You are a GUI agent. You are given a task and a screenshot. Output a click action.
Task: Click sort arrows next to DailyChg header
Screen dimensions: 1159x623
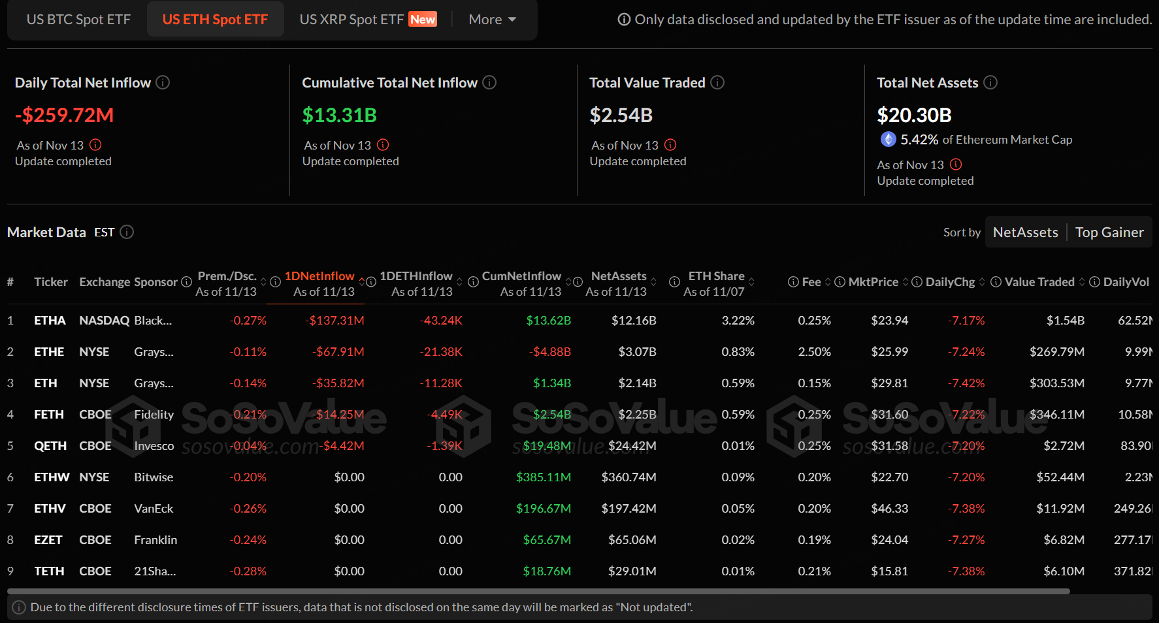tap(982, 282)
